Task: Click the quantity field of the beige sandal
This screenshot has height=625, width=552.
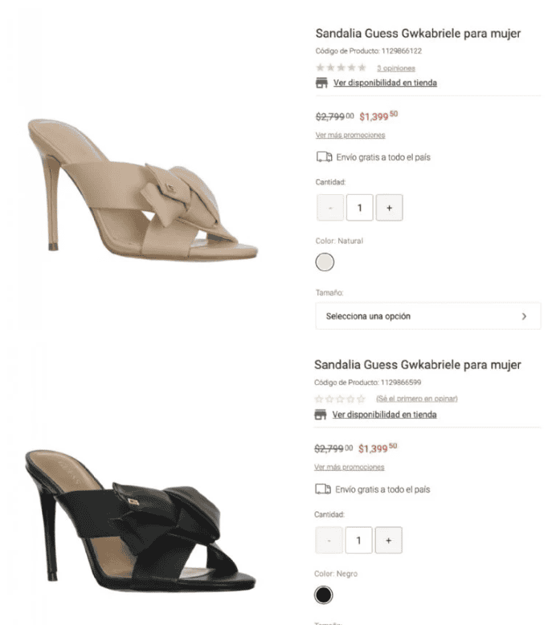Action: click(360, 208)
